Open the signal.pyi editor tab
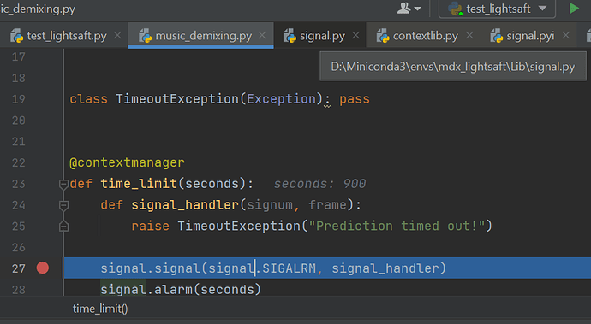 tap(530, 36)
